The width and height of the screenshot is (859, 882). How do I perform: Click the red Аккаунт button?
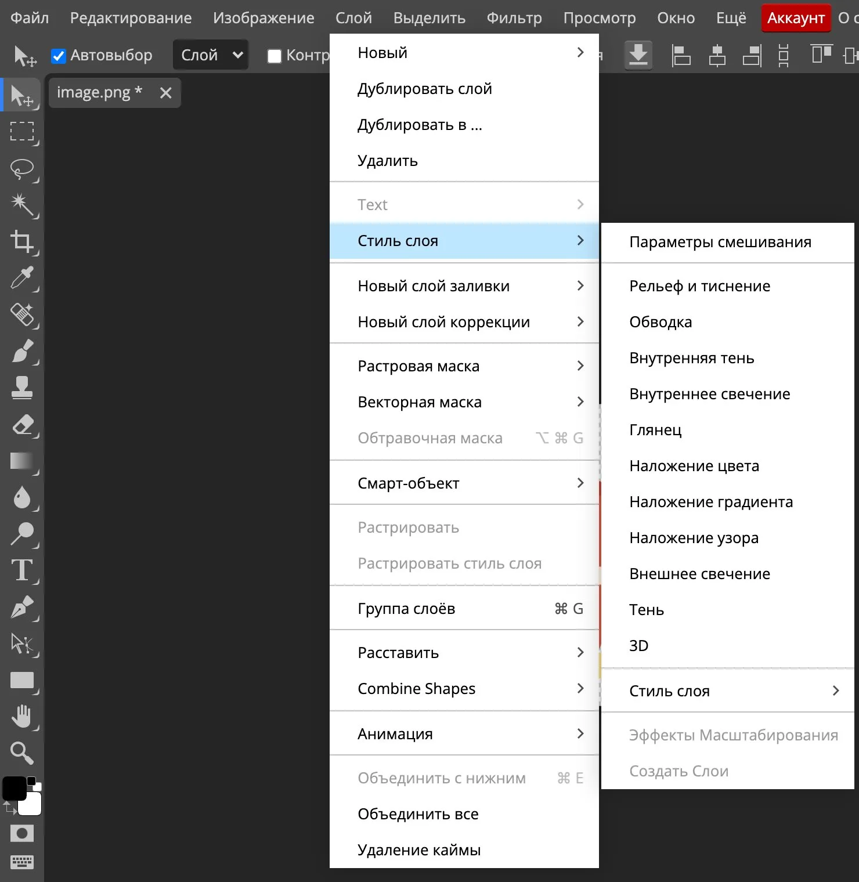796,18
